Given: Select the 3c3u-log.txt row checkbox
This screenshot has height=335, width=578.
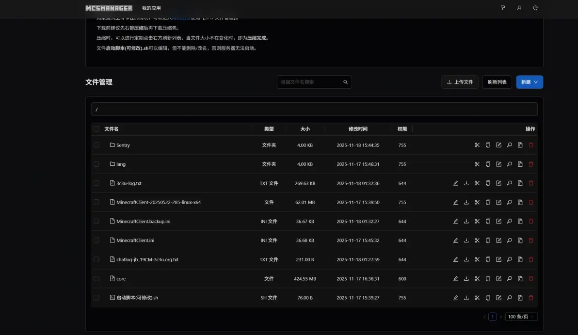Looking at the screenshot, I should [x=96, y=183].
